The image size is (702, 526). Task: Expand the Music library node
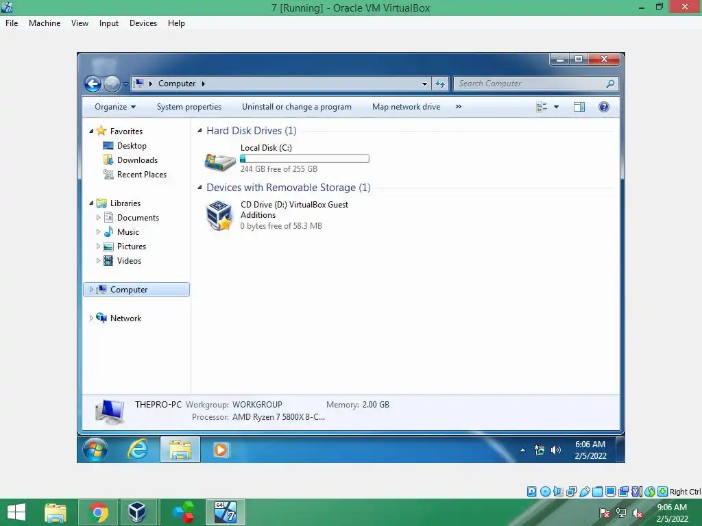[98, 231]
